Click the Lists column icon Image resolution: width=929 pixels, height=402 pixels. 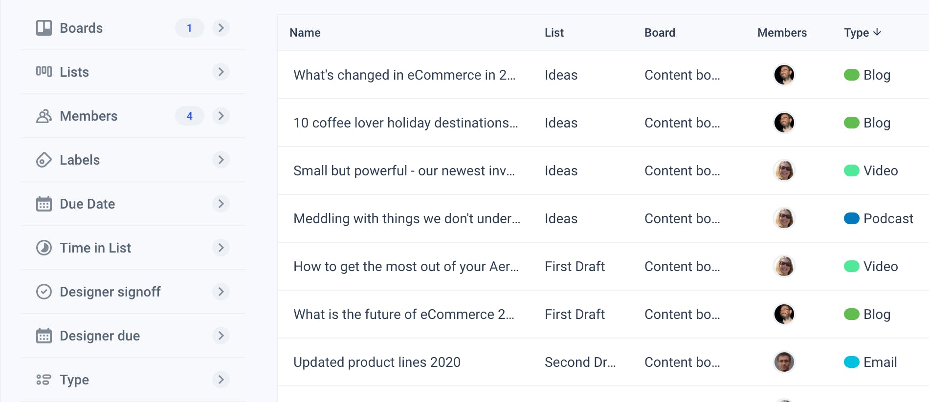(44, 72)
